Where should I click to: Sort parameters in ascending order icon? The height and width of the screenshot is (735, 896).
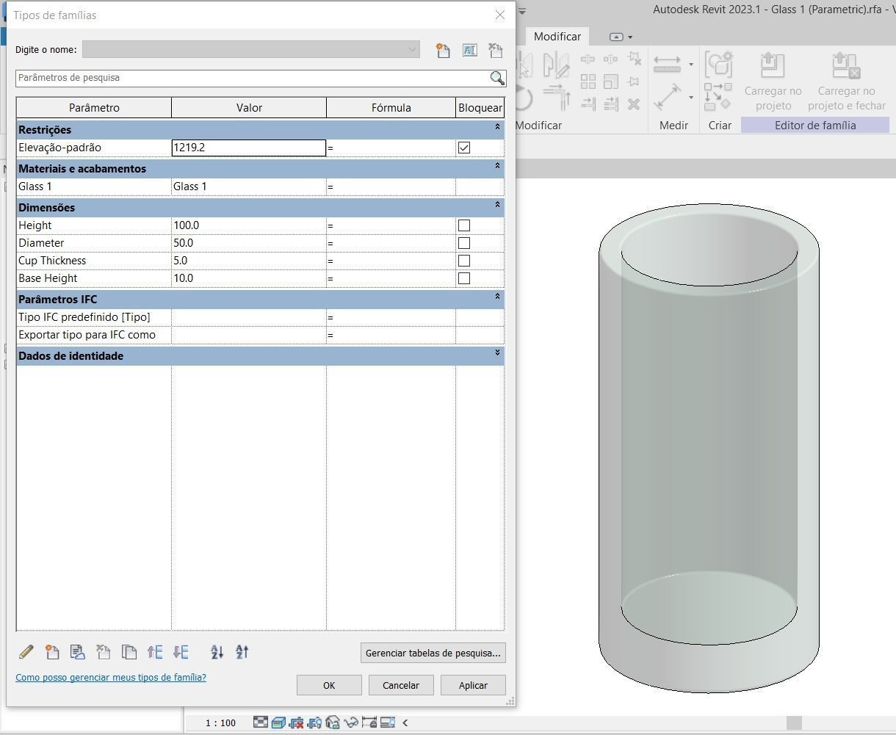217,652
